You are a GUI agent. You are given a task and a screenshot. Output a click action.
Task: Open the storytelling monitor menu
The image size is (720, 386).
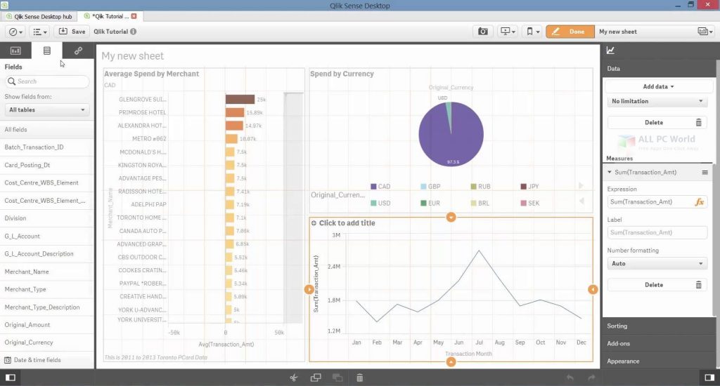[508, 32]
